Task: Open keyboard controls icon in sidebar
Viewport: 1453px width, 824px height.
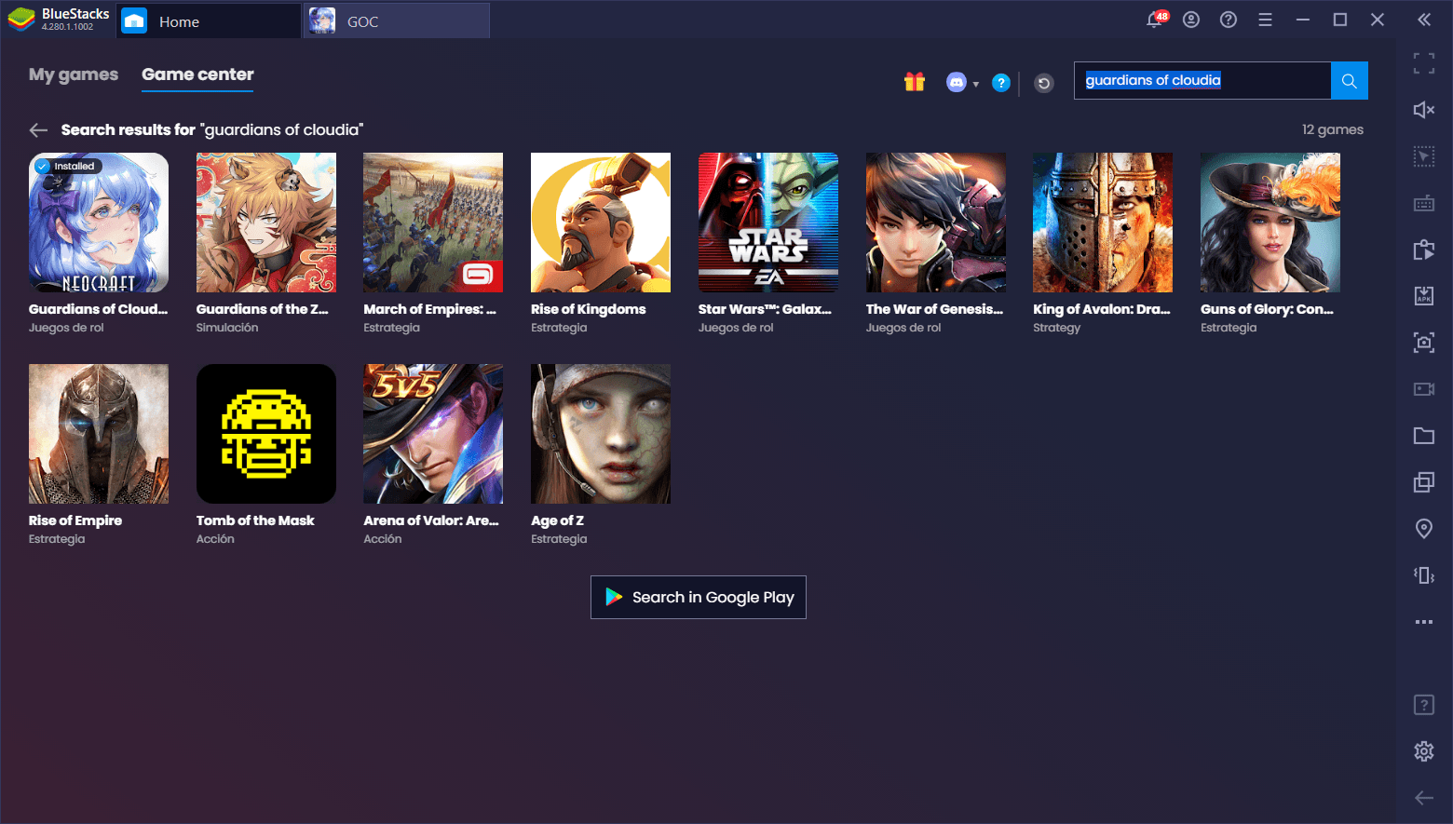Action: tap(1424, 203)
